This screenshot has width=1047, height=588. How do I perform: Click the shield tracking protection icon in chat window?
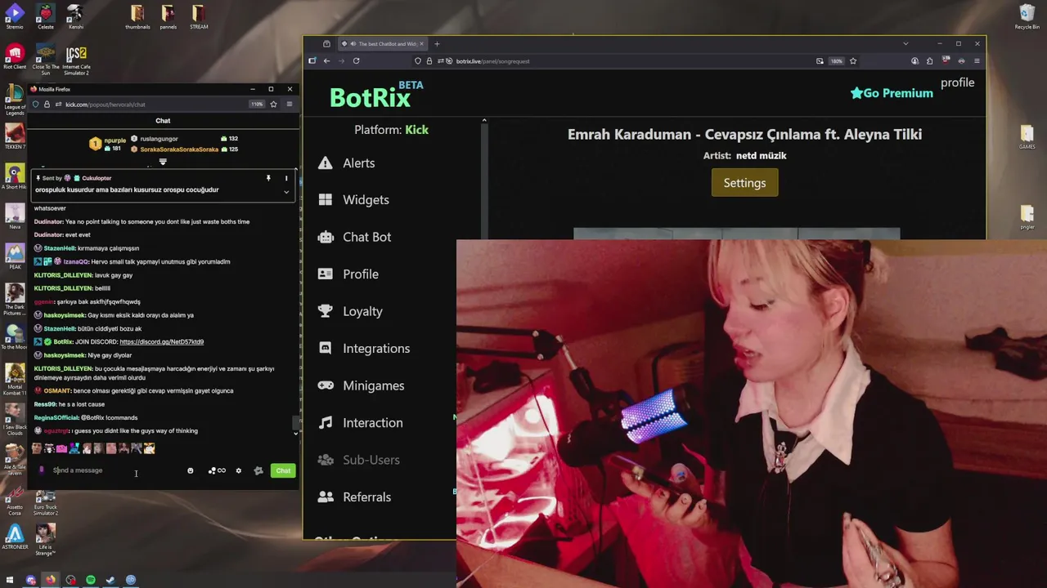[35, 105]
